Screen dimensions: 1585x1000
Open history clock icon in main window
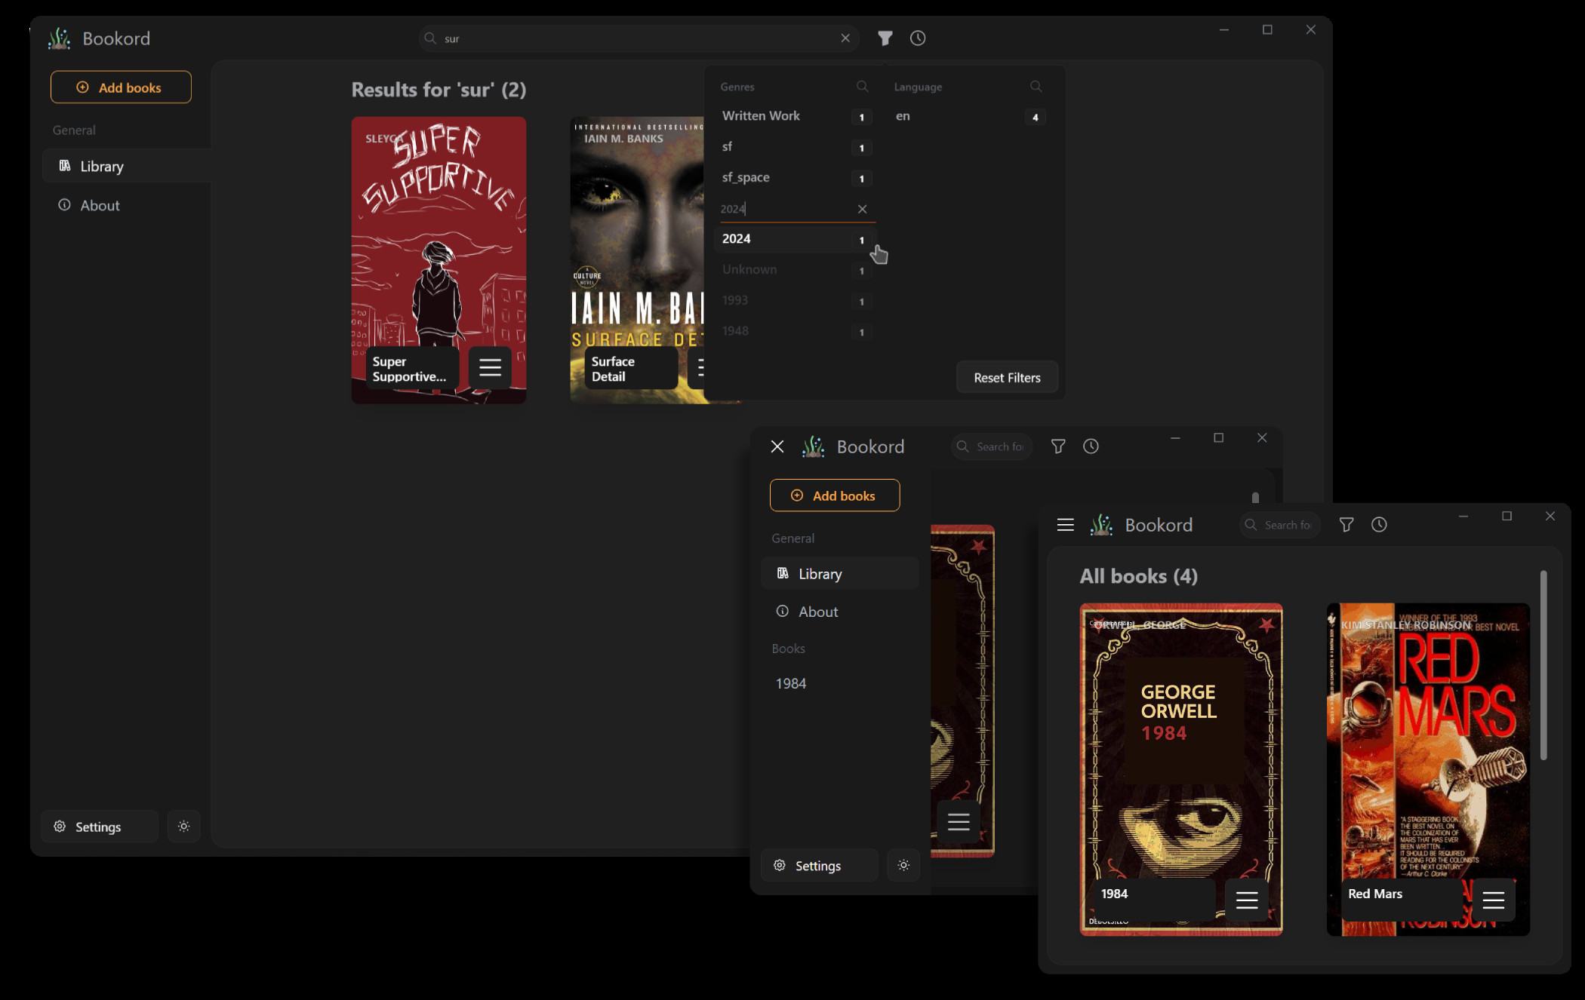(x=918, y=38)
